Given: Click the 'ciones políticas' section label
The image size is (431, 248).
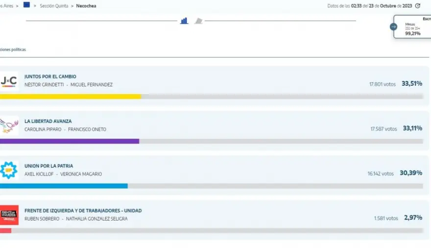Looking at the screenshot, I should 13,50.
